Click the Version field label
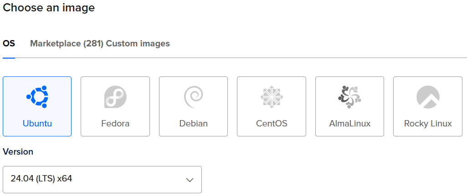 coord(18,152)
